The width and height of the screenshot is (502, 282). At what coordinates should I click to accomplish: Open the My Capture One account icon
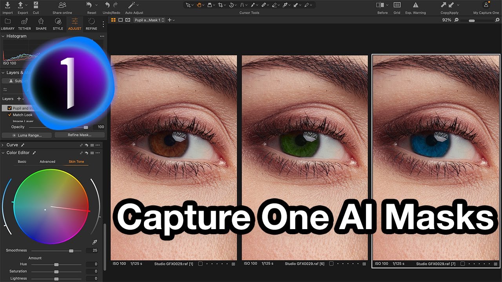[486, 5]
